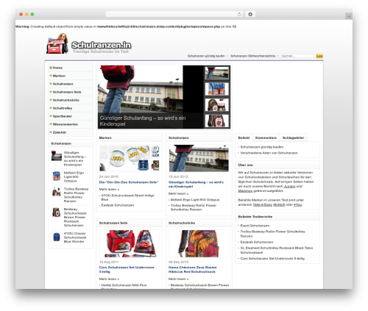
Task: Open article 'Günstiger Schulanfang' in Schulranzen section
Action: pyautogui.click(x=196, y=185)
